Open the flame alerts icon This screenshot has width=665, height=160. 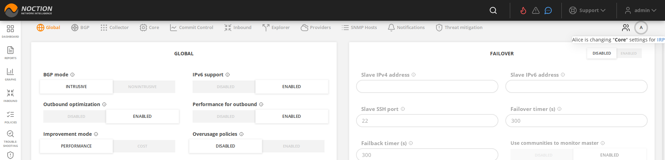coord(523,10)
